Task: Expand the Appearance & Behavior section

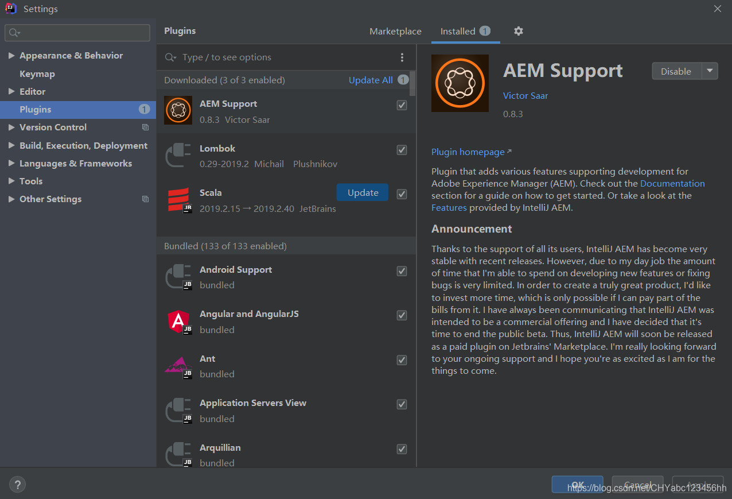Action: tap(11, 56)
